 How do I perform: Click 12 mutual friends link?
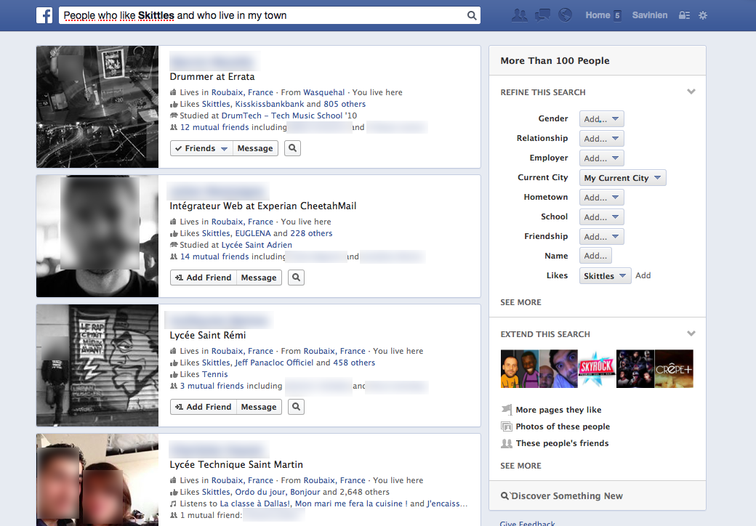214,127
